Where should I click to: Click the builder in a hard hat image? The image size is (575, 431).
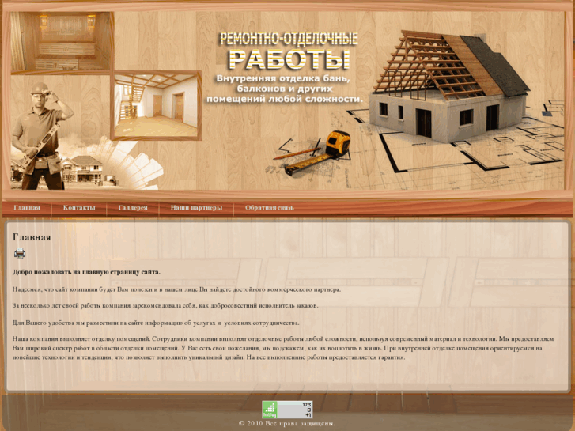click(41, 136)
